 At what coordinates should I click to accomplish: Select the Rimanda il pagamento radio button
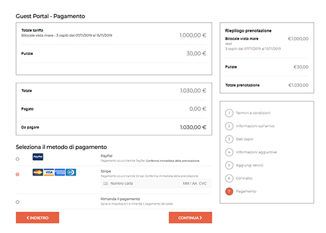pyautogui.click(x=17, y=202)
